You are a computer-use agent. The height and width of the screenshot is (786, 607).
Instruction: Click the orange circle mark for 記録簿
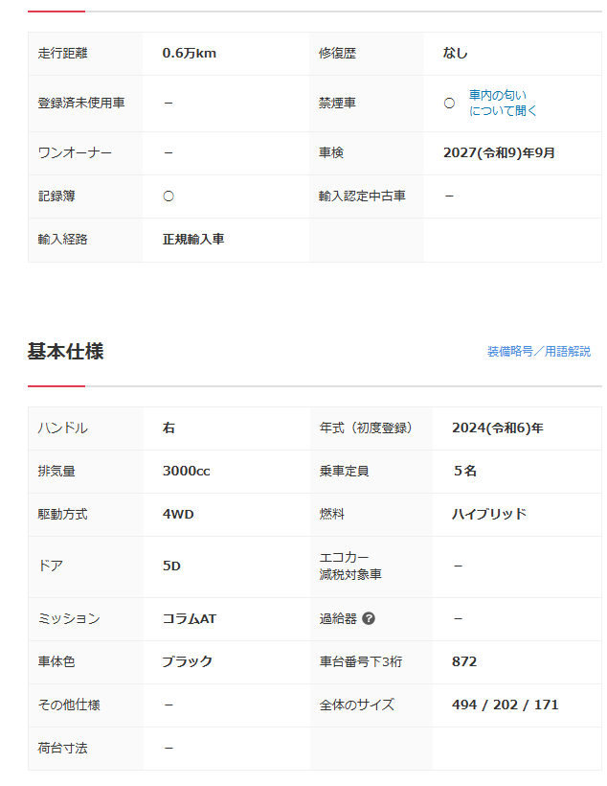(x=169, y=196)
